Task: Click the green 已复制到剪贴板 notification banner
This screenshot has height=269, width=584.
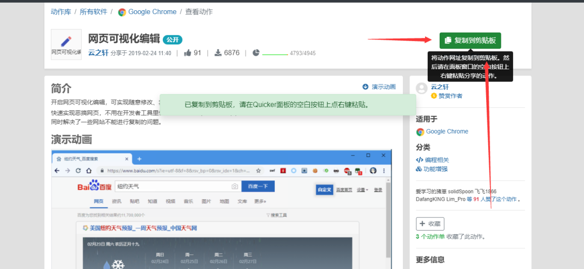Action: [x=288, y=104]
